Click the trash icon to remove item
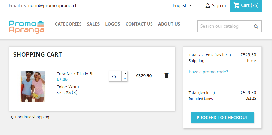The width and height of the screenshot is (272, 135). click(167, 75)
